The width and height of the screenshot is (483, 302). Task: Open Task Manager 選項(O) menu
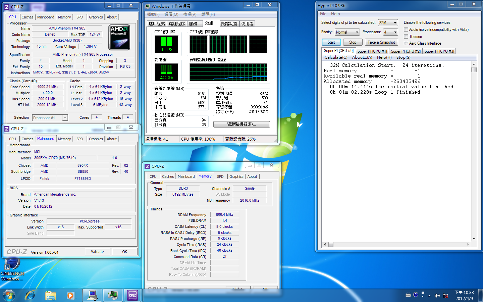(x=171, y=14)
